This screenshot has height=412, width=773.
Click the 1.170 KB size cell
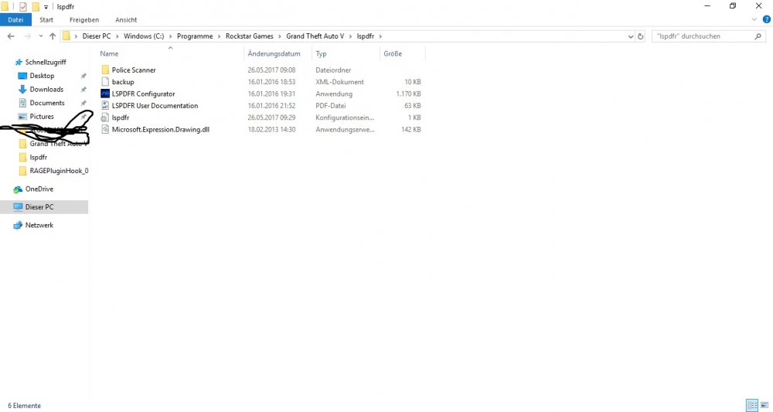click(x=409, y=94)
